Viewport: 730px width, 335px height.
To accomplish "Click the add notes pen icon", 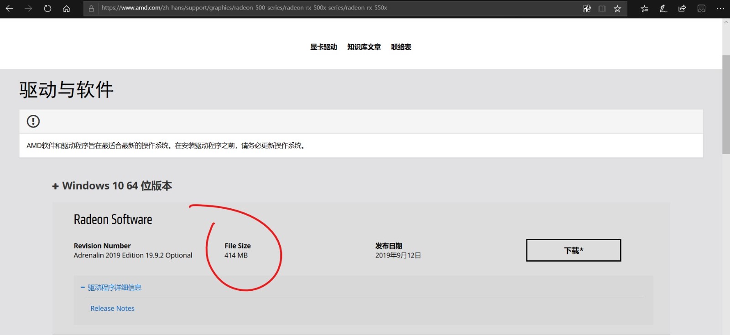I will 663,9.
